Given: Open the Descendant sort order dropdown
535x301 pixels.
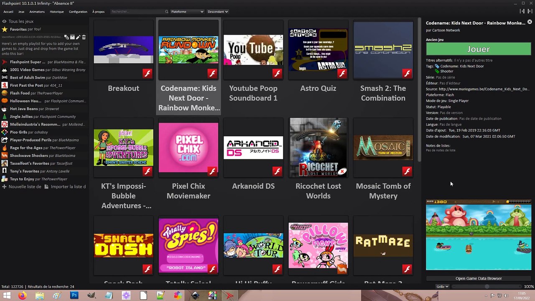Looking at the screenshot, I should (218, 12).
